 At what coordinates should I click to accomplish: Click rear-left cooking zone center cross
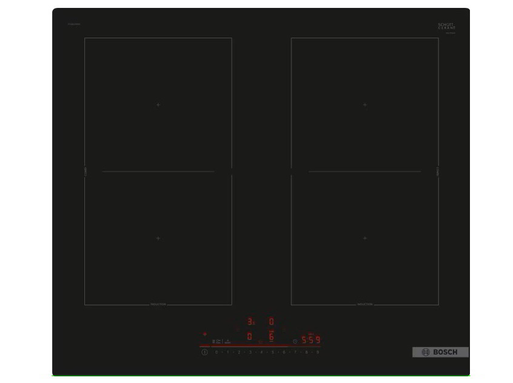158,105
